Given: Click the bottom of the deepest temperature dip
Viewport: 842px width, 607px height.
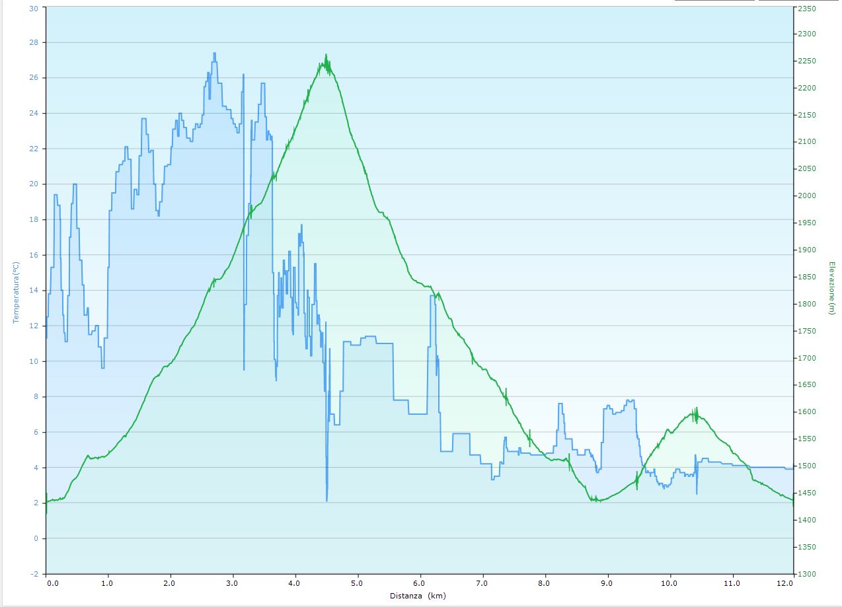Looking at the screenshot, I should [326, 500].
